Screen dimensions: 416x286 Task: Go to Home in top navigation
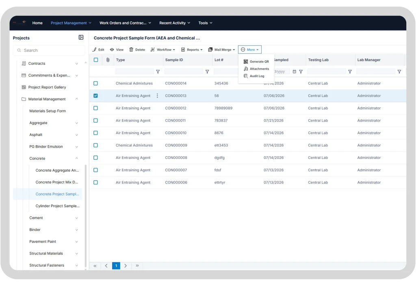tap(37, 23)
